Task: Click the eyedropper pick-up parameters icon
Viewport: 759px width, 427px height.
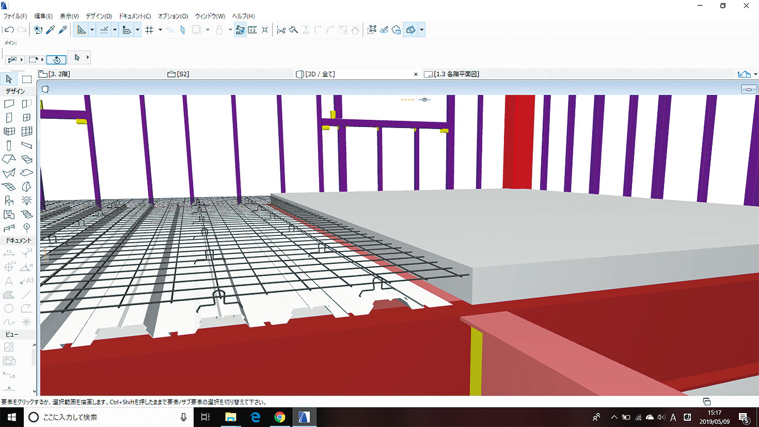Action: point(51,30)
